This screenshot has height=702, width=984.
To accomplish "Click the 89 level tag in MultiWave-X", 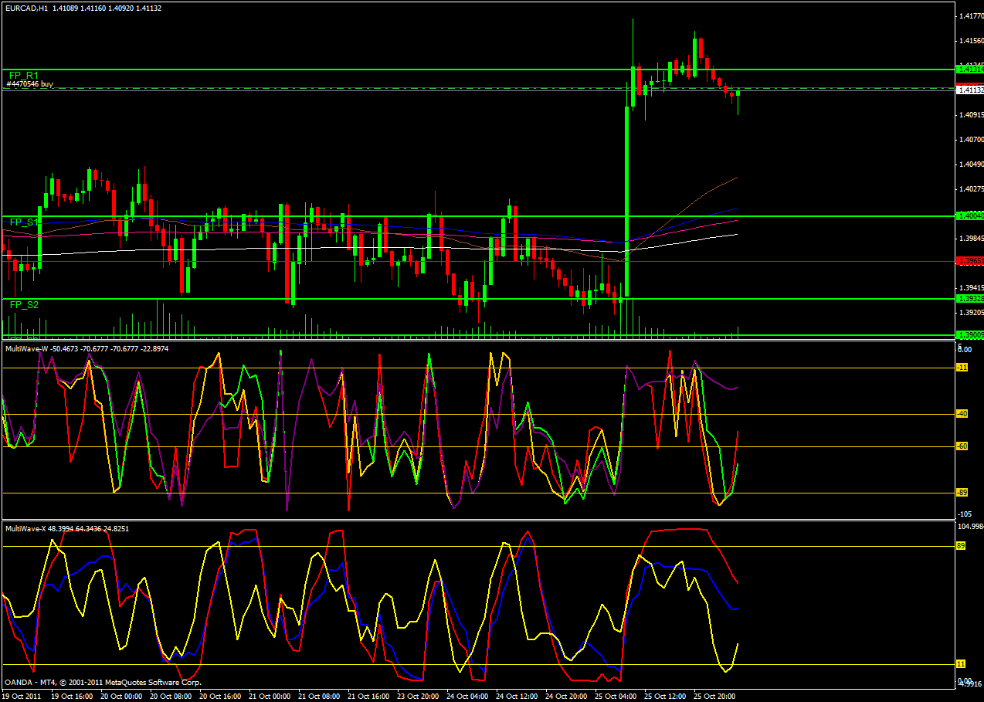I will pos(961,545).
